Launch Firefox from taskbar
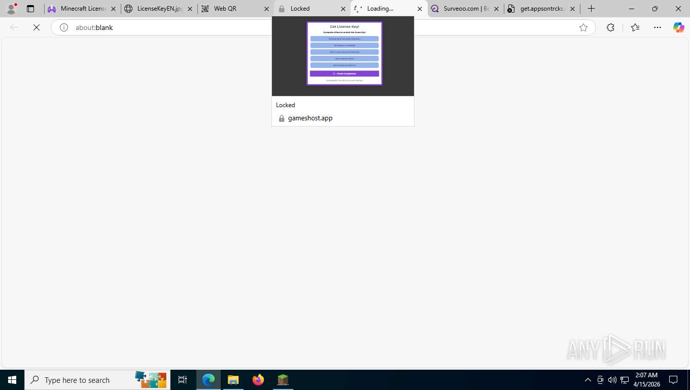 (x=258, y=380)
